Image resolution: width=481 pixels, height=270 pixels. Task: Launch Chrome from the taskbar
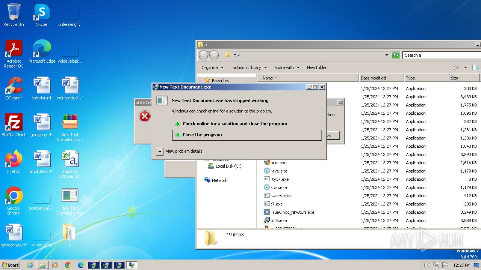(68, 265)
